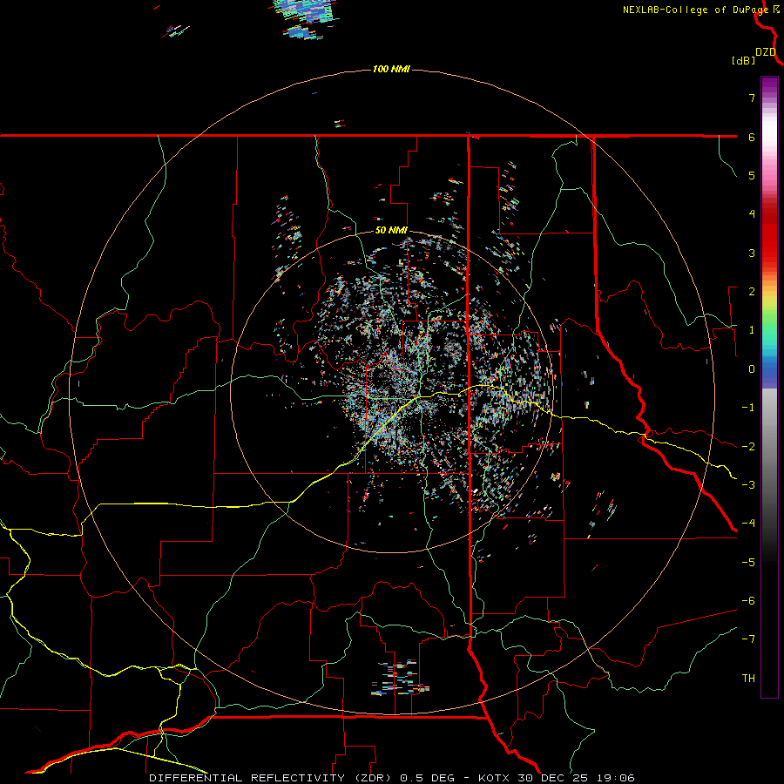
Task: Click the DZD product label above the scale
Action: [766, 52]
